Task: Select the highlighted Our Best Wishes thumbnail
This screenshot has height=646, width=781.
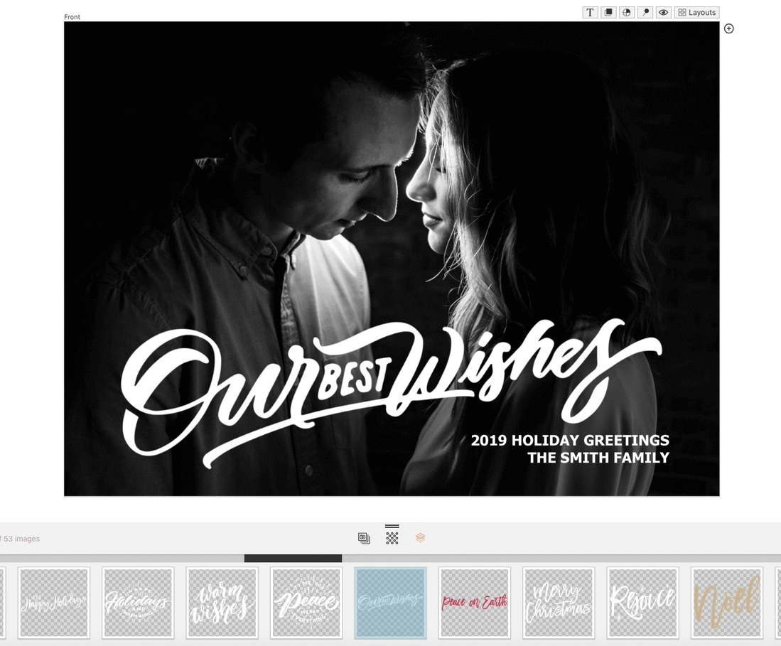Action: [x=391, y=603]
